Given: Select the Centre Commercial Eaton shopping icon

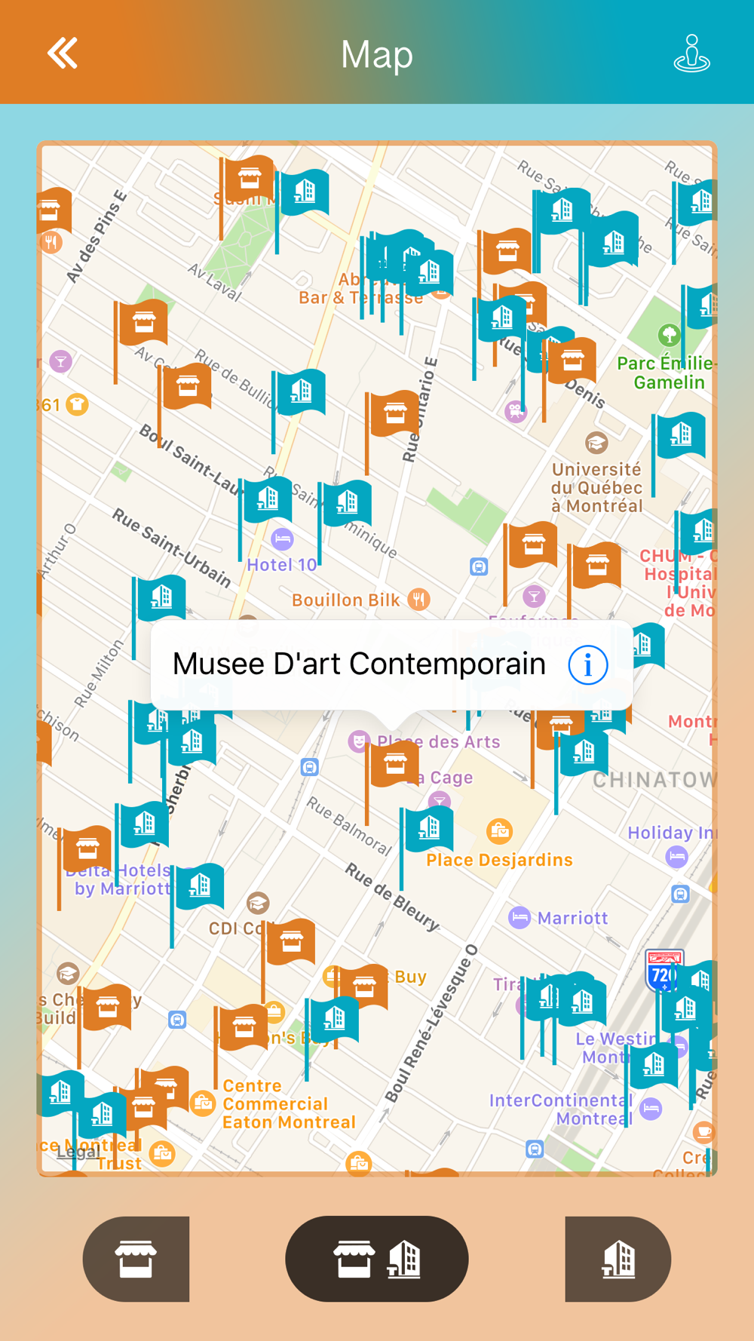Looking at the screenshot, I should tap(202, 1103).
